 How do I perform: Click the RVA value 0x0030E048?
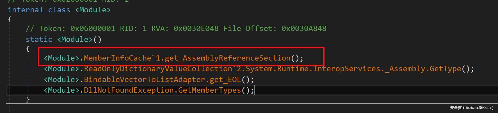[x=196, y=28]
